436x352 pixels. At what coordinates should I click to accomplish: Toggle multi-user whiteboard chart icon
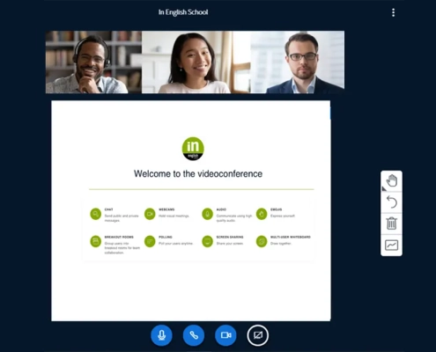(392, 245)
